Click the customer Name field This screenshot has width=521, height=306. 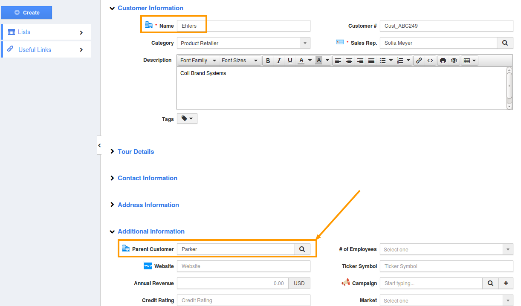click(x=243, y=26)
